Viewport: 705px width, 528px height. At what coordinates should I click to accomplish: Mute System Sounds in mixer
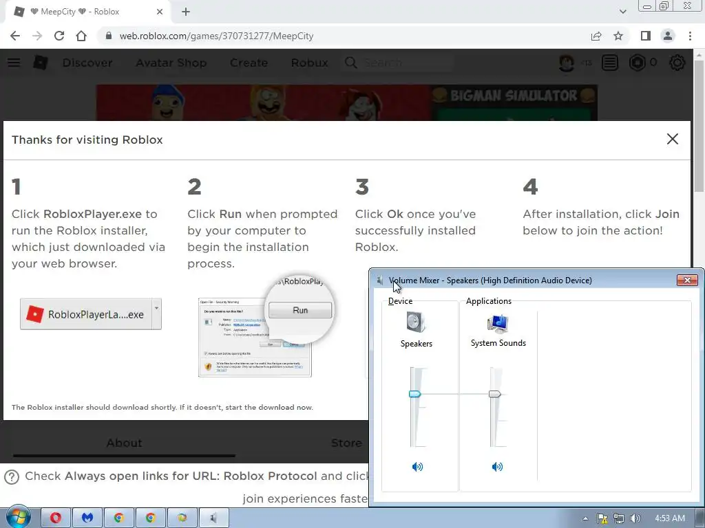click(x=497, y=467)
